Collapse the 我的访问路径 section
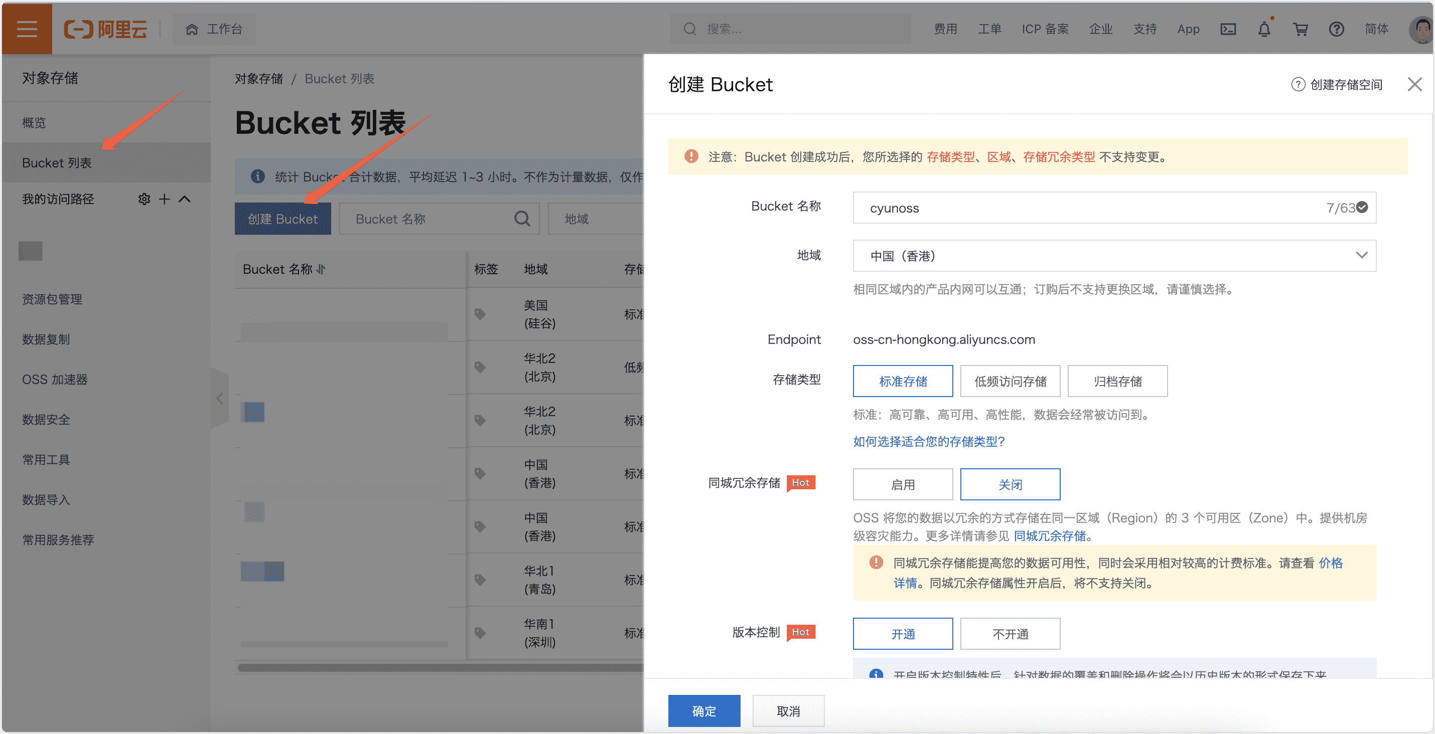The height and width of the screenshot is (734, 1435). click(x=184, y=199)
